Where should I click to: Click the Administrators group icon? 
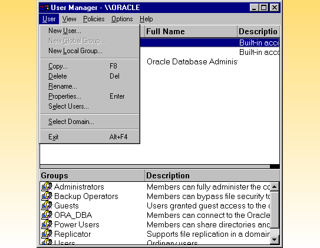click(x=47, y=187)
